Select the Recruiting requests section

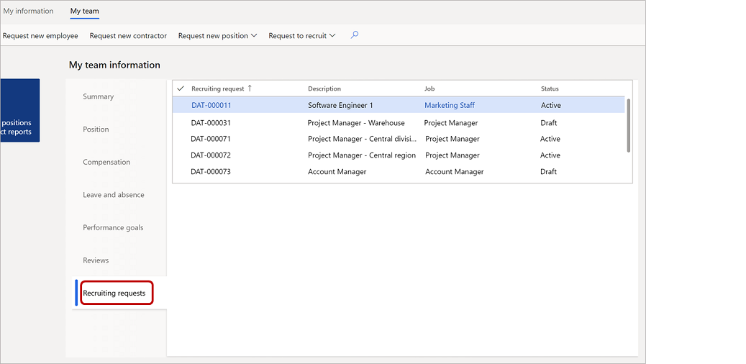[114, 293]
